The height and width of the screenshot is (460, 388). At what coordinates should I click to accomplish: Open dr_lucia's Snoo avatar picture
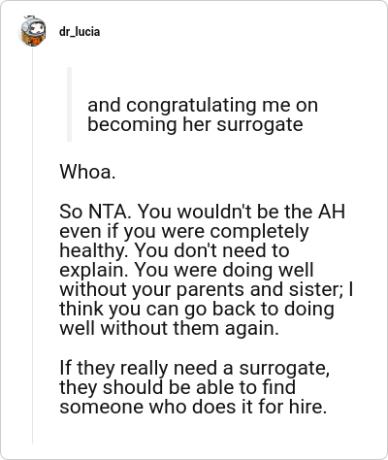click(32, 31)
